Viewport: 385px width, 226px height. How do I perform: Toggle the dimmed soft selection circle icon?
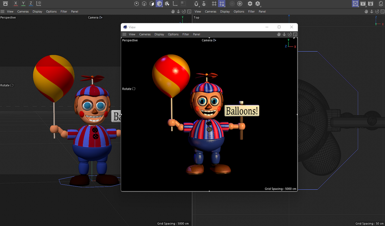[x=232, y=4]
